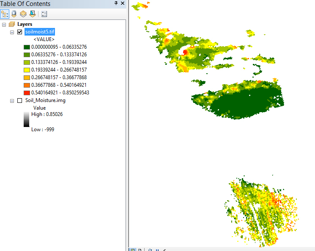This screenshot has height=251, width=315.
Task: Click the dark green lowest-range swatch
Action: 27,47
